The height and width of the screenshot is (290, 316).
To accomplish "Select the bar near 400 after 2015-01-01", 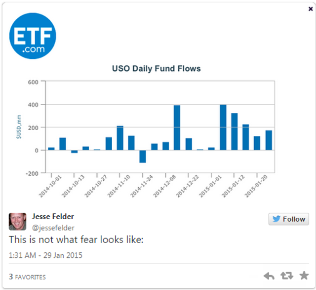I will [223, 127].
